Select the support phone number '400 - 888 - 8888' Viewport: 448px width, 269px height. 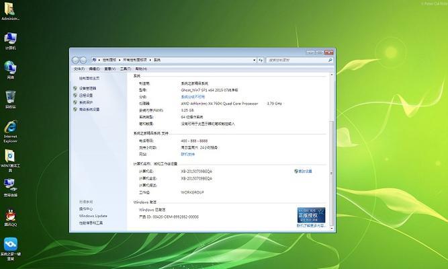194,141
